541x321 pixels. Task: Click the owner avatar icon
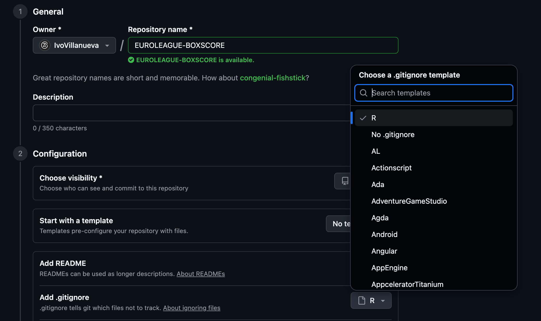[x=45, y=45]
